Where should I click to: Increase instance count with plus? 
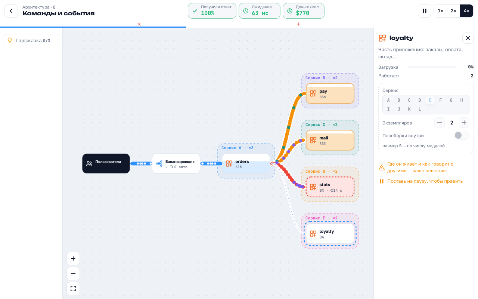[x=464, y=123]
